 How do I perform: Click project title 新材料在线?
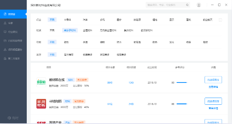57,80
